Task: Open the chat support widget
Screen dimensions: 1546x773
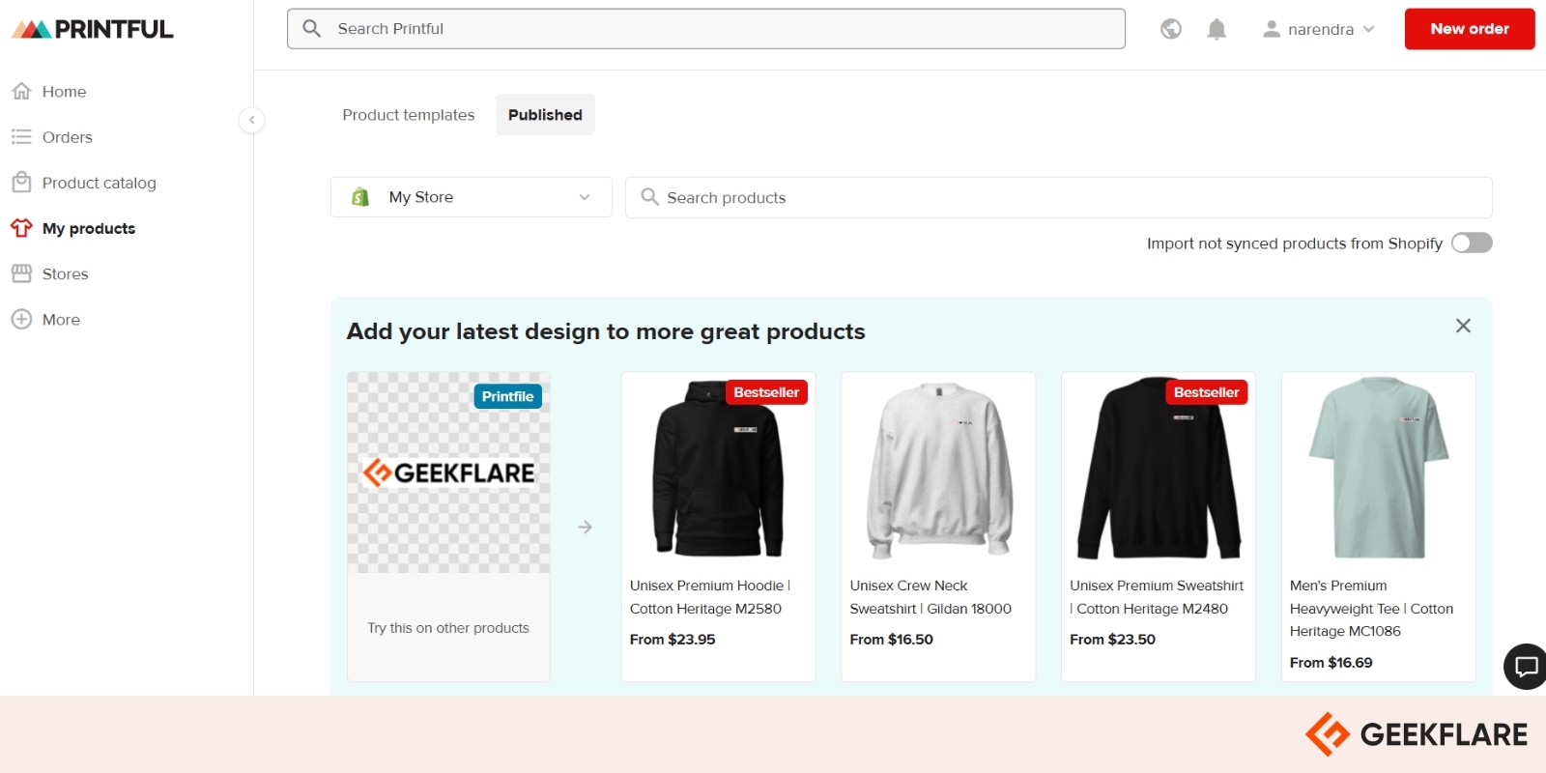Action: click(x=1526, y=666)
